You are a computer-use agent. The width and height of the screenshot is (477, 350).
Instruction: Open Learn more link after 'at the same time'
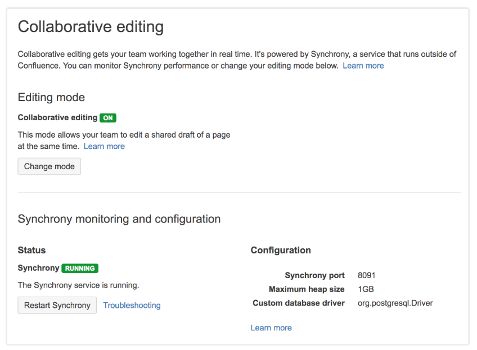[x=104, y=146]
